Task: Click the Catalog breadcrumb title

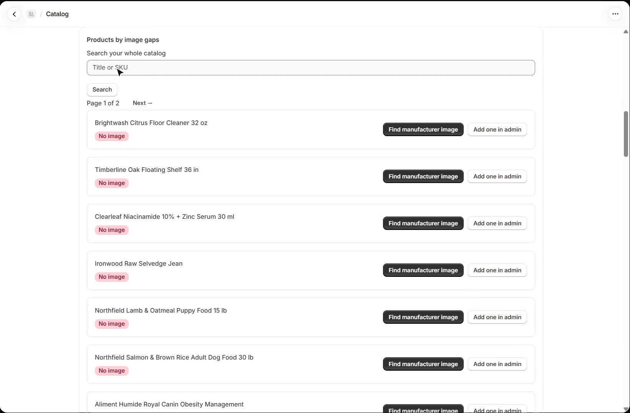Action: coord(57,14)
